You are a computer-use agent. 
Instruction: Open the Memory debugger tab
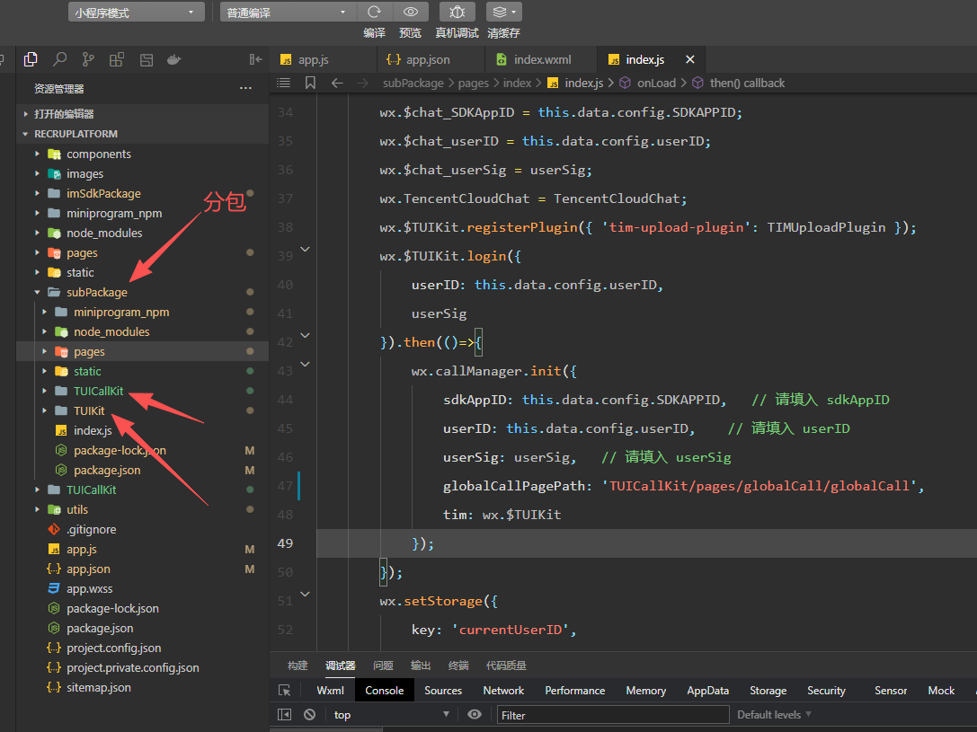646,691
